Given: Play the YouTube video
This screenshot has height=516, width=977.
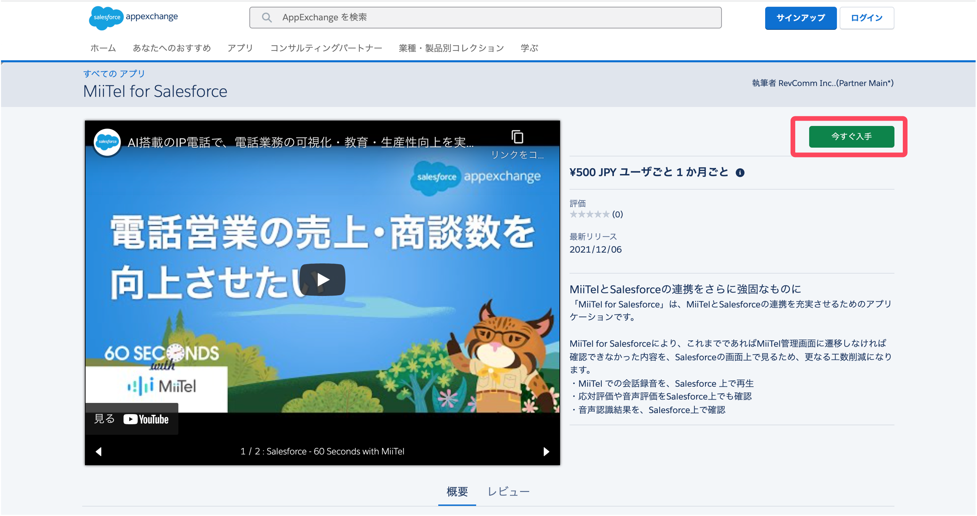Looking at the screenshot, I should (322, 280).
